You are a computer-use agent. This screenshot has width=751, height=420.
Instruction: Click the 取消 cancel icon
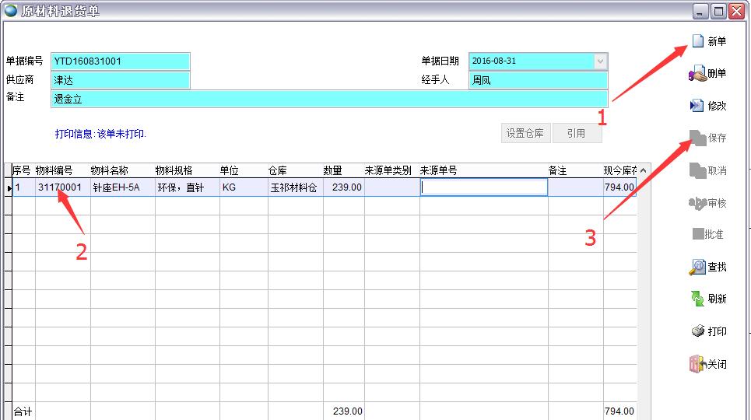pyautogui.click(x=697, y=170)
